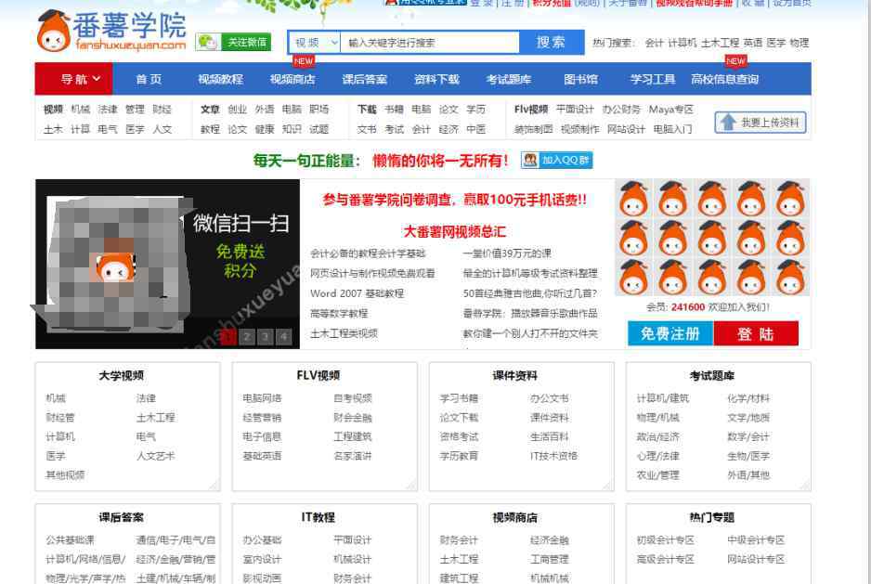Open the 一堂价值39万元的课 link
This screenshot has height=584, width=871.
point(507,253)
